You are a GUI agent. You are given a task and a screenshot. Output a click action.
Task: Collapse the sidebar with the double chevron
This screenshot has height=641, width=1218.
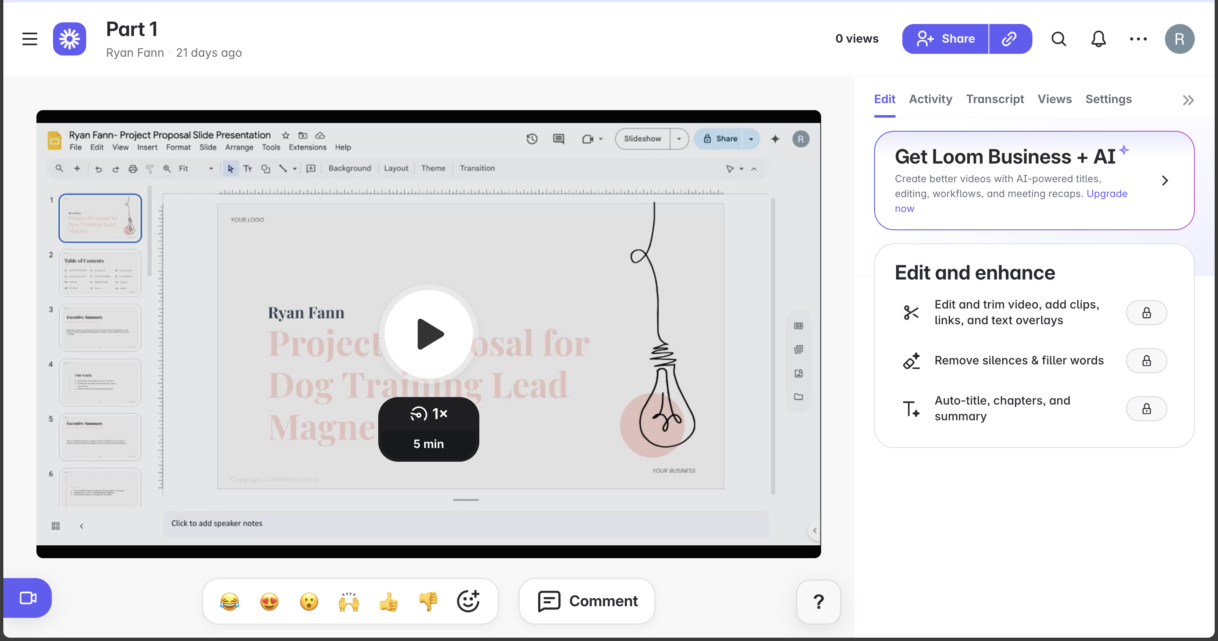[x=1188, y=100]
